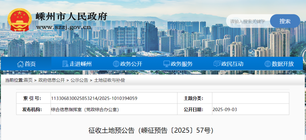This screenshot has height=140, width=306.
Task: Focus the 请输入搜索关键字 search field
Action: coord(248,21)
